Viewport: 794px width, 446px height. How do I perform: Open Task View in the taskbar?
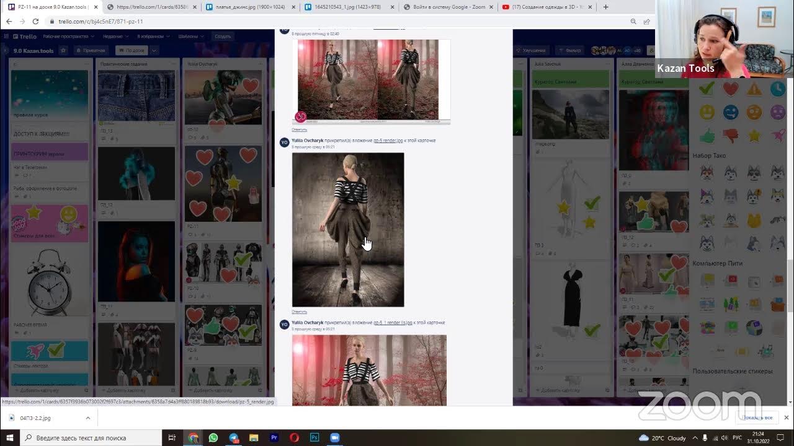172,437
